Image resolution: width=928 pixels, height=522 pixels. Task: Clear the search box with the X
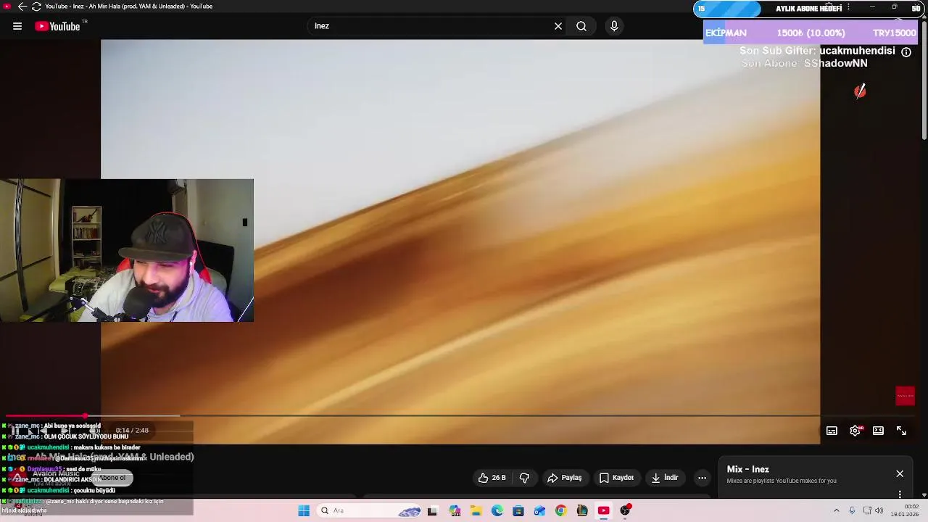coord(558,26)
